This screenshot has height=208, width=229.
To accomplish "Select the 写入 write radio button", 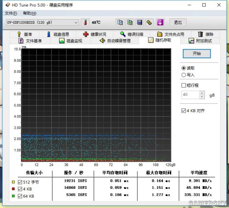I will (x=188, y=75).
